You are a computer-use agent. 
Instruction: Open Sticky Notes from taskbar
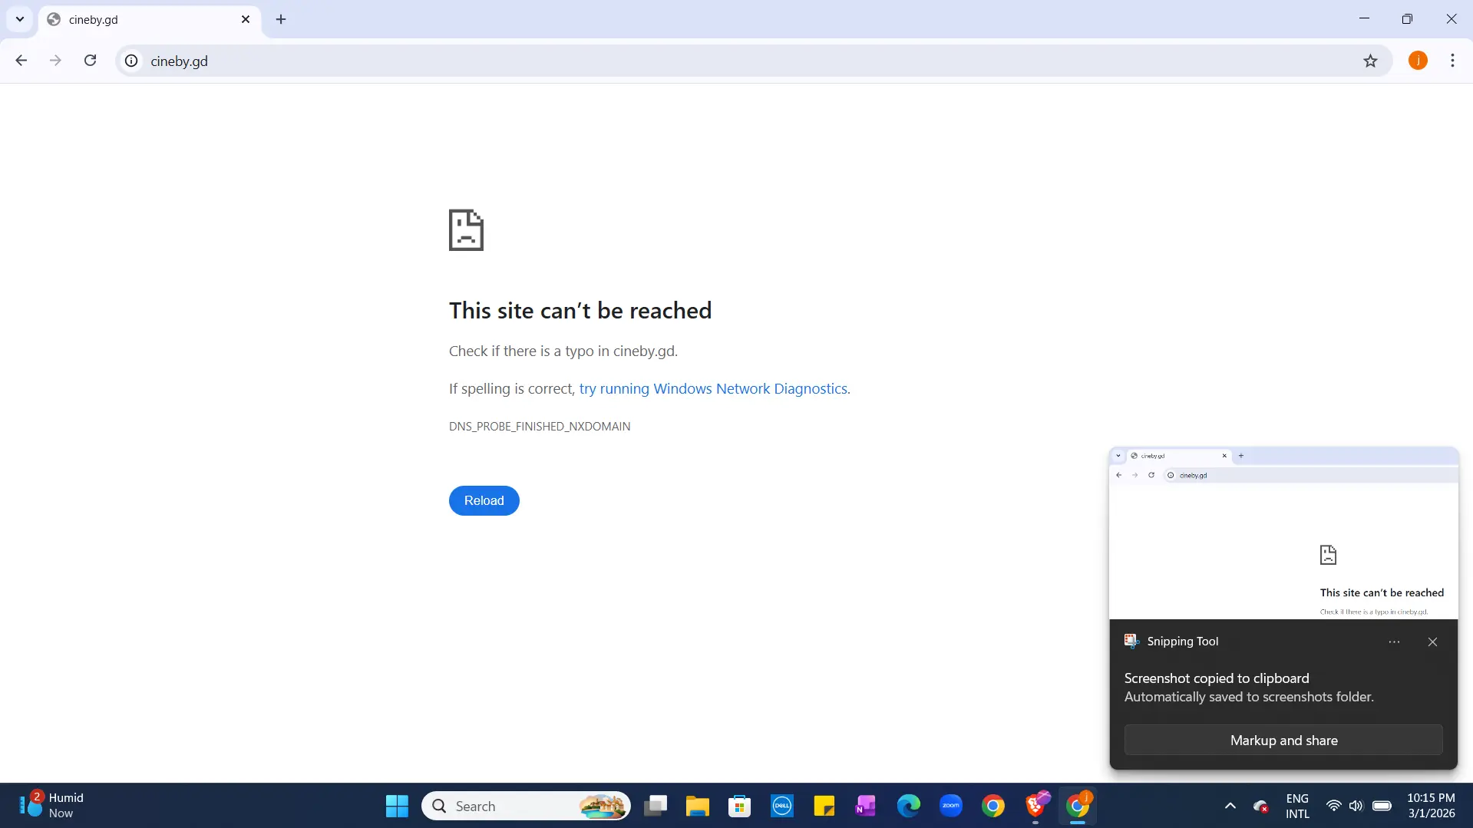[x=824, y=806]
